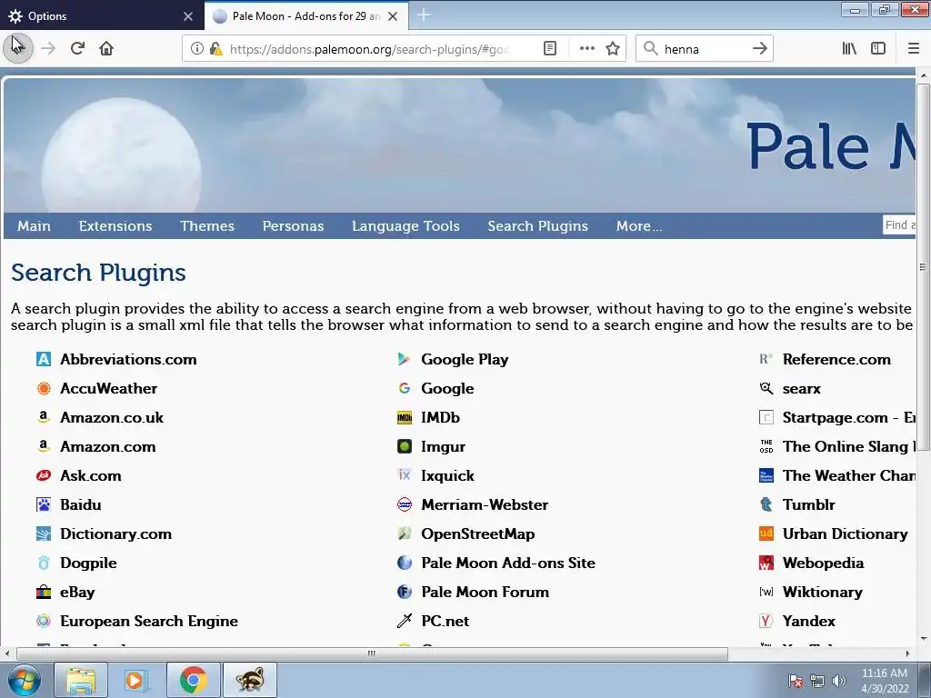Click into the address bar URL

coord(369,49)
